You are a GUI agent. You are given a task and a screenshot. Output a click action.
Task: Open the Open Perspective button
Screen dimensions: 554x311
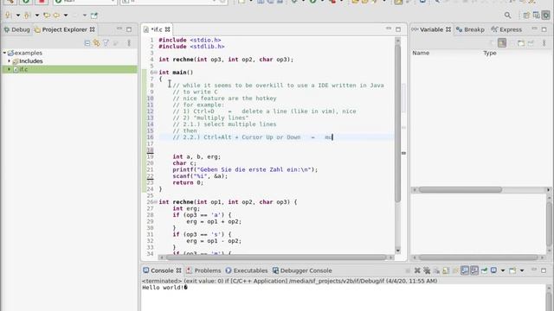click(x=526, y=16)
